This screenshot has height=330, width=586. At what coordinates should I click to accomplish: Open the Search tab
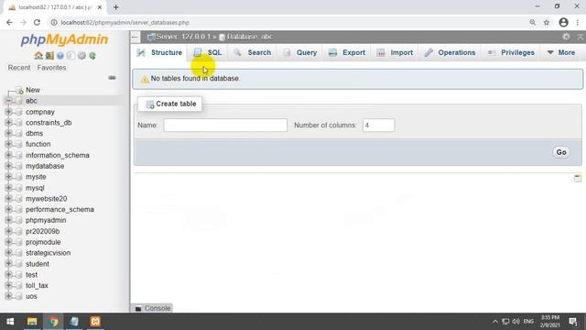coord(253,53)
